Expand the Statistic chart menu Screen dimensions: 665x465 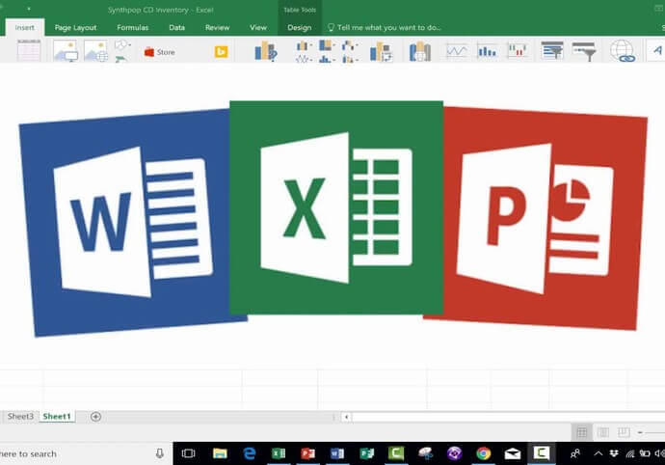pos(327,59)
